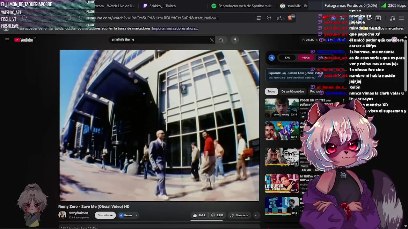Open the Brave Shields lion icon

pos(290,18)
